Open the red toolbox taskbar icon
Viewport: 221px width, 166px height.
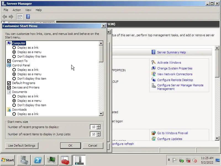pyautogui.click(x=65, y=160)
